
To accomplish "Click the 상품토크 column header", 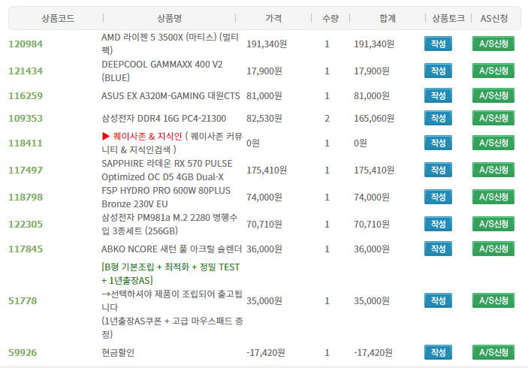I will [x=448, y=18].
